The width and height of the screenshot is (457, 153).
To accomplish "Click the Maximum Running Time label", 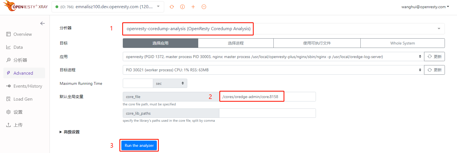I will click(81, 83).
